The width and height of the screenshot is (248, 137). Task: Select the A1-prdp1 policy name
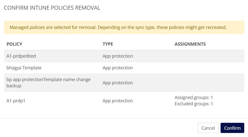16,101
